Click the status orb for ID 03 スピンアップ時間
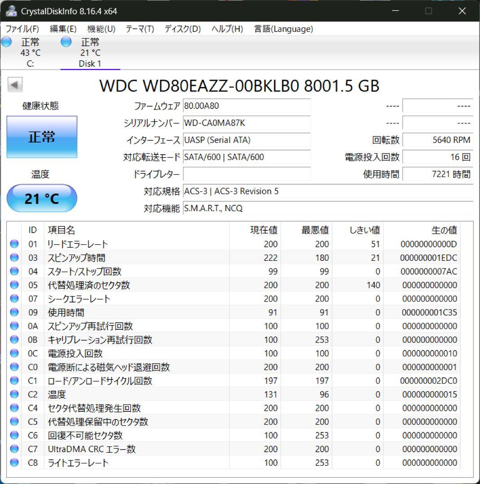This screenshot has height=484, width=480. (14, 257)
